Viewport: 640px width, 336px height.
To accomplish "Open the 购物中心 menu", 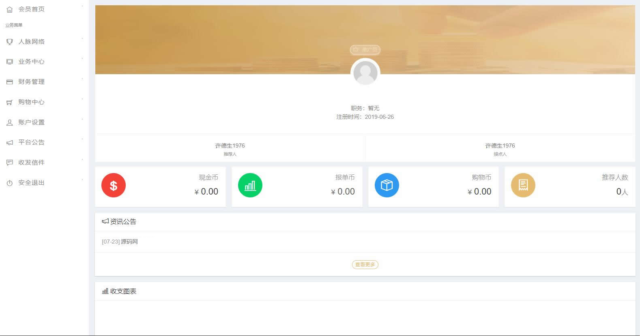I will [32, 102].
